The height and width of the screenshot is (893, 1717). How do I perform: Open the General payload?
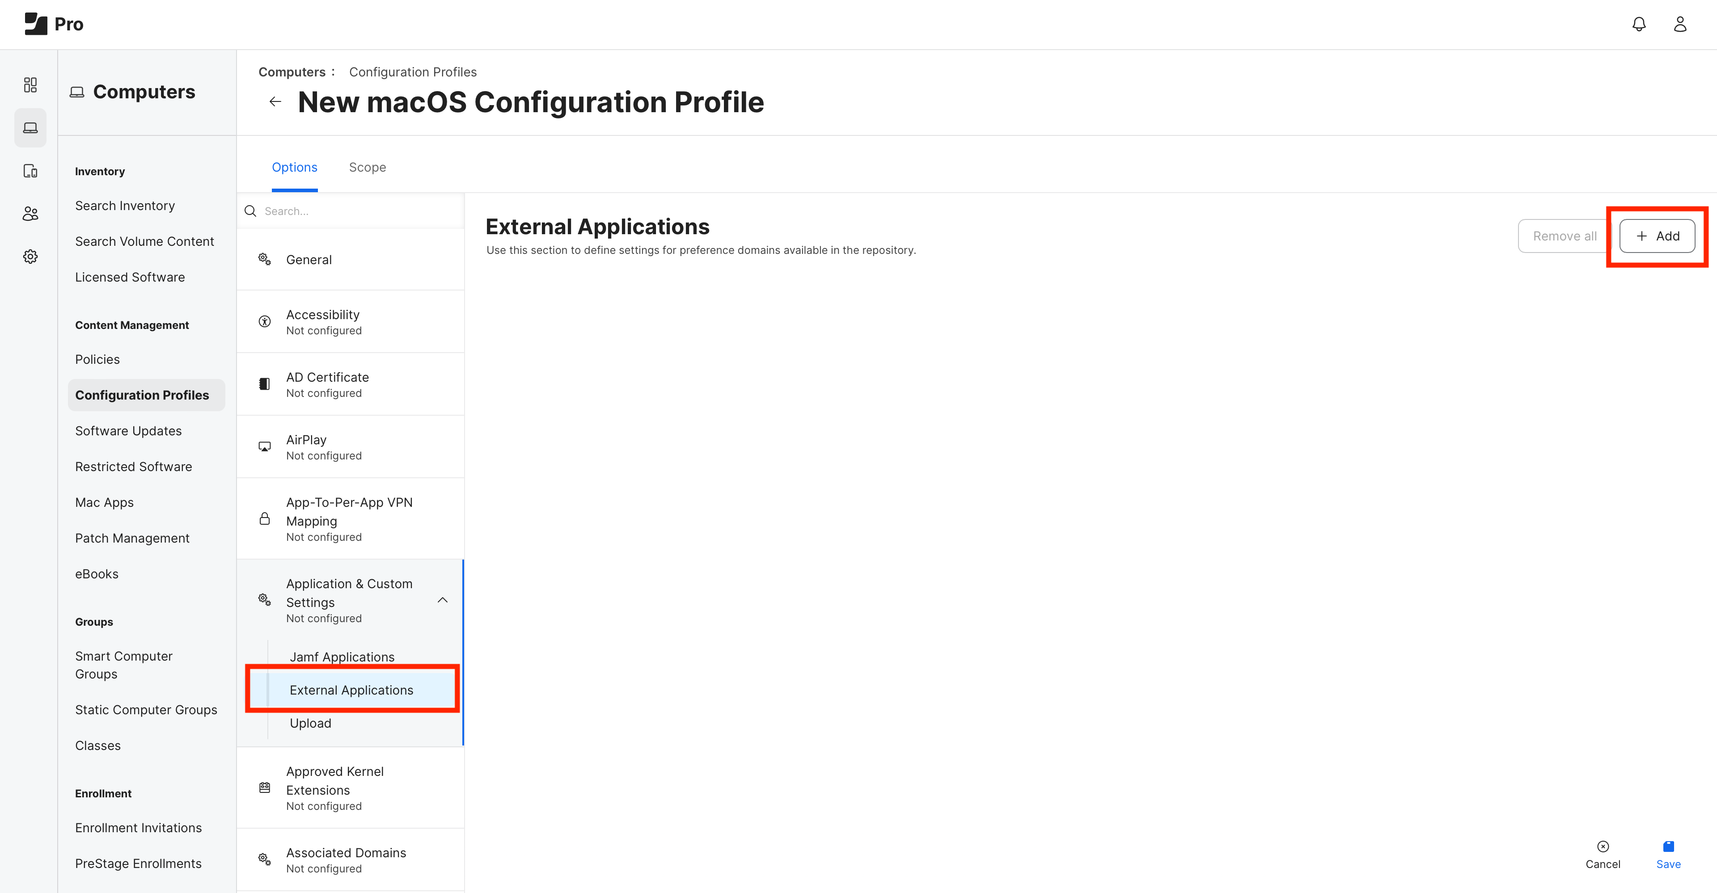tap(351, 259)
